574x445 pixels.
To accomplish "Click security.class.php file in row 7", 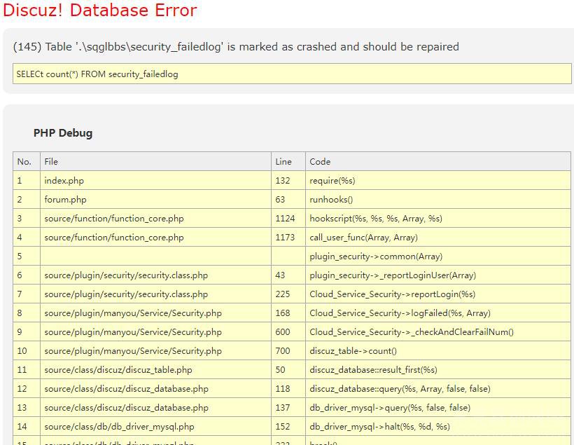I will point(126,294).
